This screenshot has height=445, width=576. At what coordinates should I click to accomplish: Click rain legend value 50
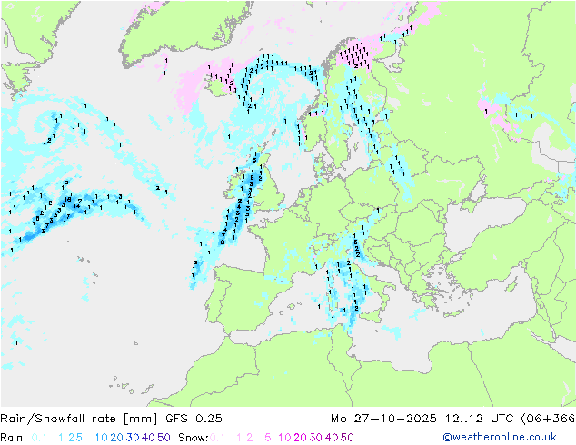click(x=164, y=438)
